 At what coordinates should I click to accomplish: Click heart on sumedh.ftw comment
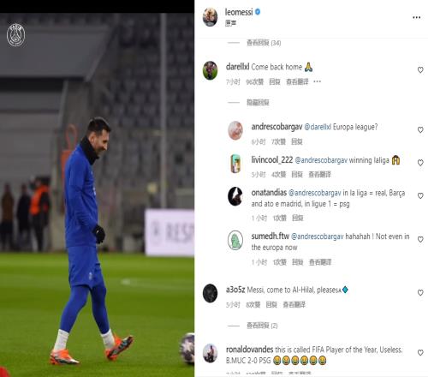pyautogui.click(x=420, y=239)
